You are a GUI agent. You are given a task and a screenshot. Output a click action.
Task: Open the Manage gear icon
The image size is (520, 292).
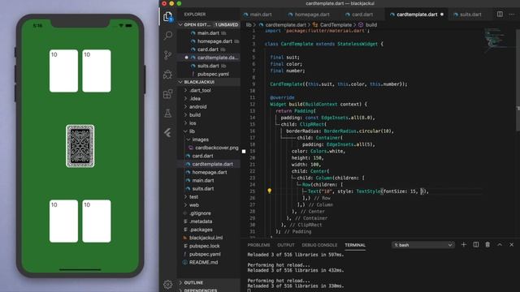pyautogui.click(x=168, y=284)
